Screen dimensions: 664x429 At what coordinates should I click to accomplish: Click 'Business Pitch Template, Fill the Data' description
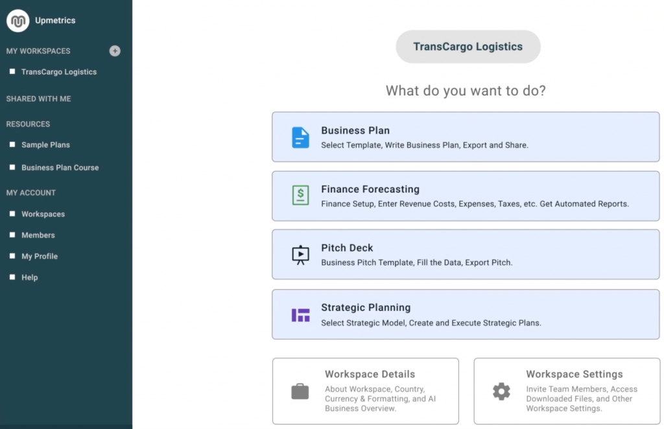coord(417,262)
